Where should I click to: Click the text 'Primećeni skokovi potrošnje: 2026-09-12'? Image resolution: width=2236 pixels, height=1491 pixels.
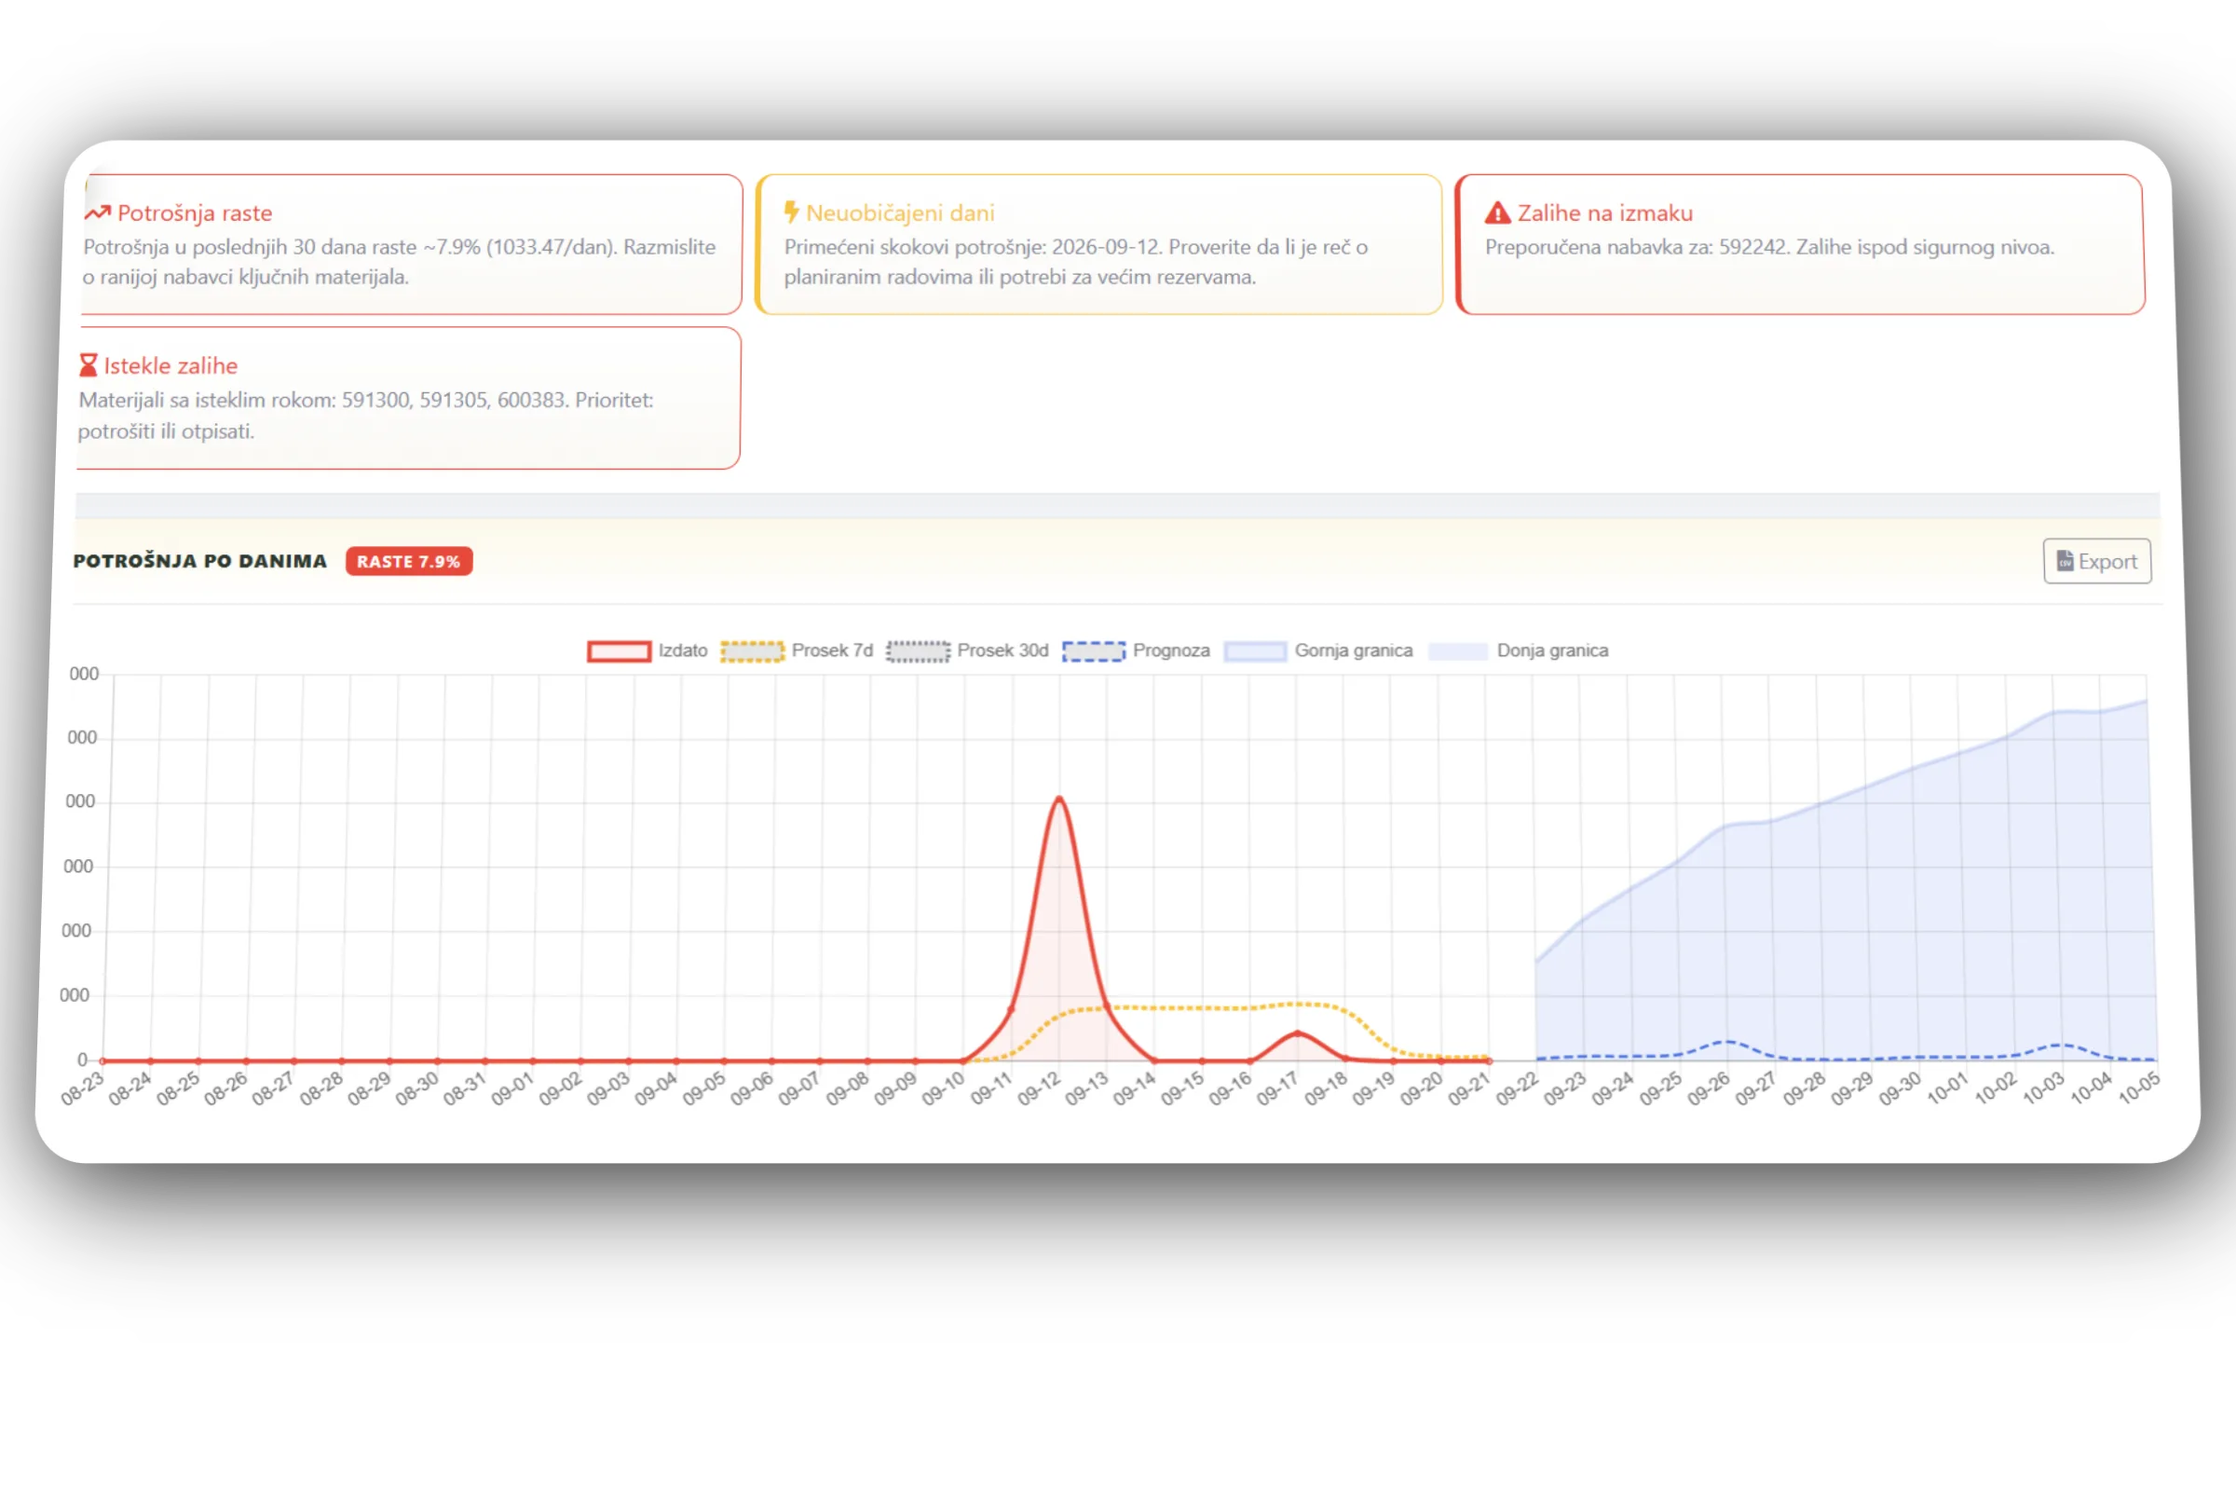tap(971, 247)
